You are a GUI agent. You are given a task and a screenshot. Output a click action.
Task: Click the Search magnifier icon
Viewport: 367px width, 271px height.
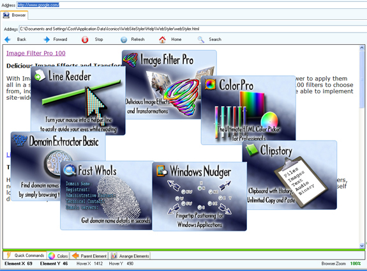(200, 40)
